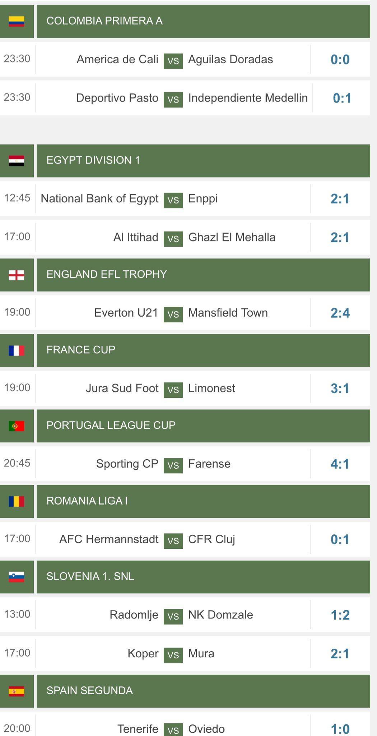Open the Egypt Division 1 league header
This screenshot has width=377, height=736.
click(203, 161)
